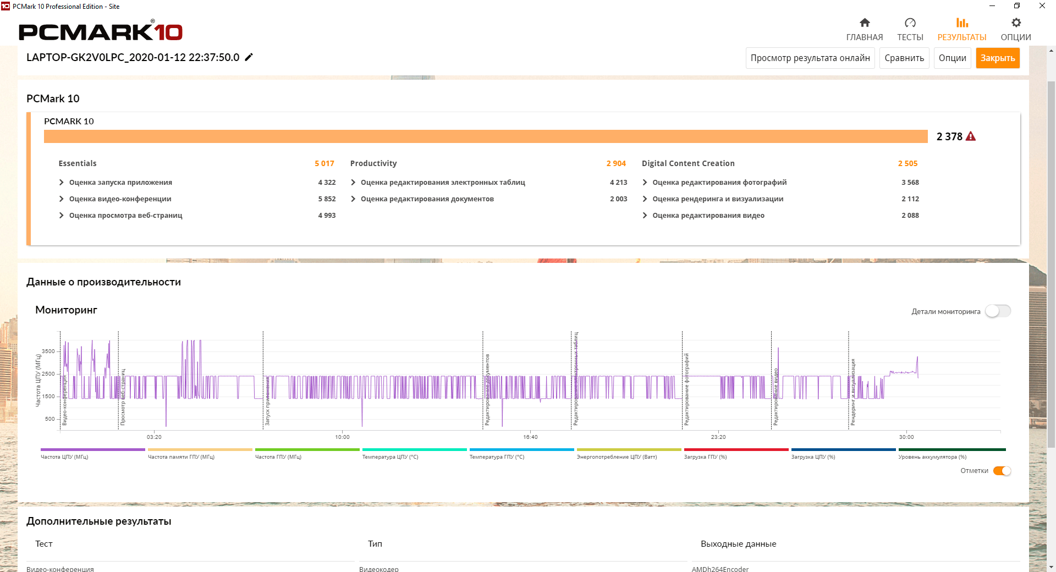Click the red Загрузка ГПУ legend swatch
This screenshot has width=1056, height=572.
[x=736, y=450]
